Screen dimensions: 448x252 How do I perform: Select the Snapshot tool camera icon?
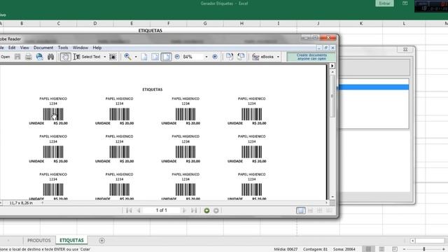pyautogui.click(x=113, y=57)
